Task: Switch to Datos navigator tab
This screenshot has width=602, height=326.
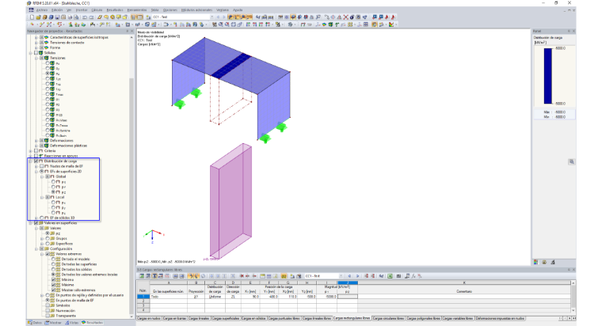Action: [36, 323]
